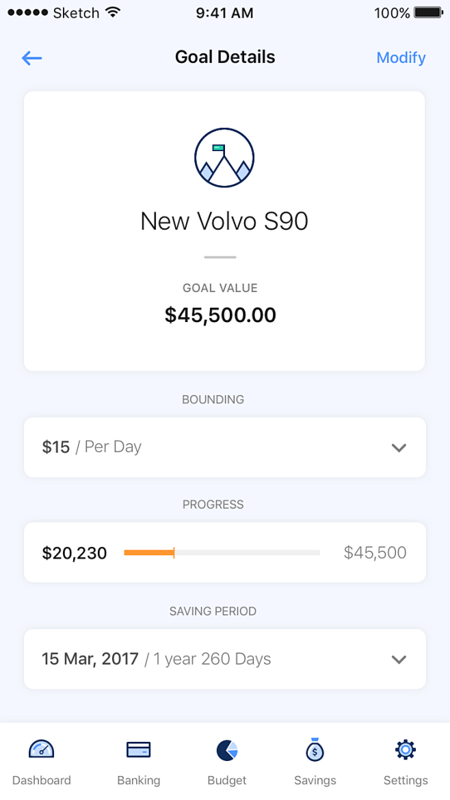The image size is (450, 800).
Task: Select the Banking card icon
Action: (139, 750)
